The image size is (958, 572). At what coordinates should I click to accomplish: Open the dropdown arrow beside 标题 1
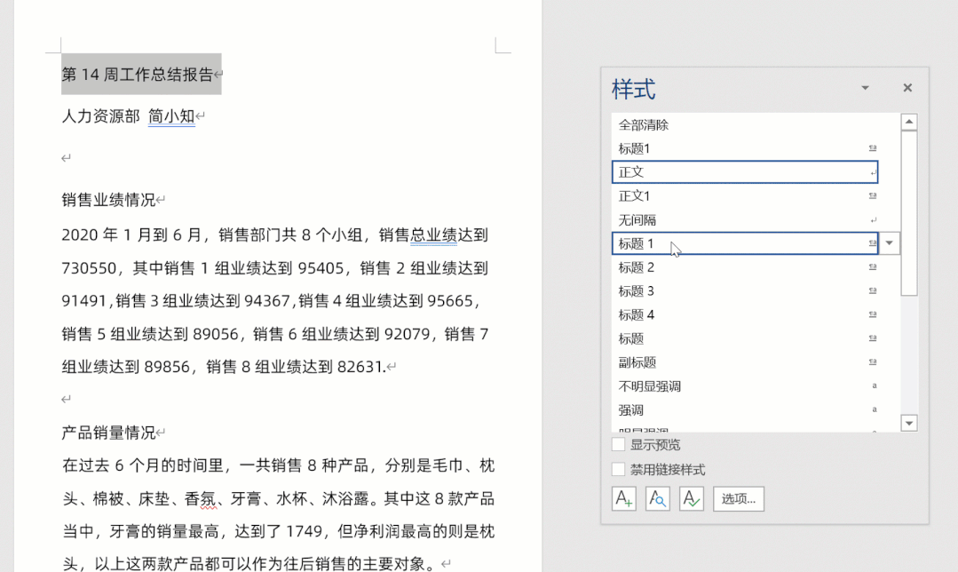coord(890,242)
